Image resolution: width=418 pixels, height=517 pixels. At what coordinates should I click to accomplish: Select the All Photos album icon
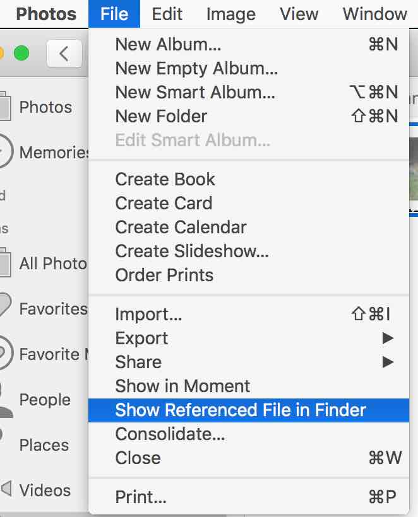5,263
